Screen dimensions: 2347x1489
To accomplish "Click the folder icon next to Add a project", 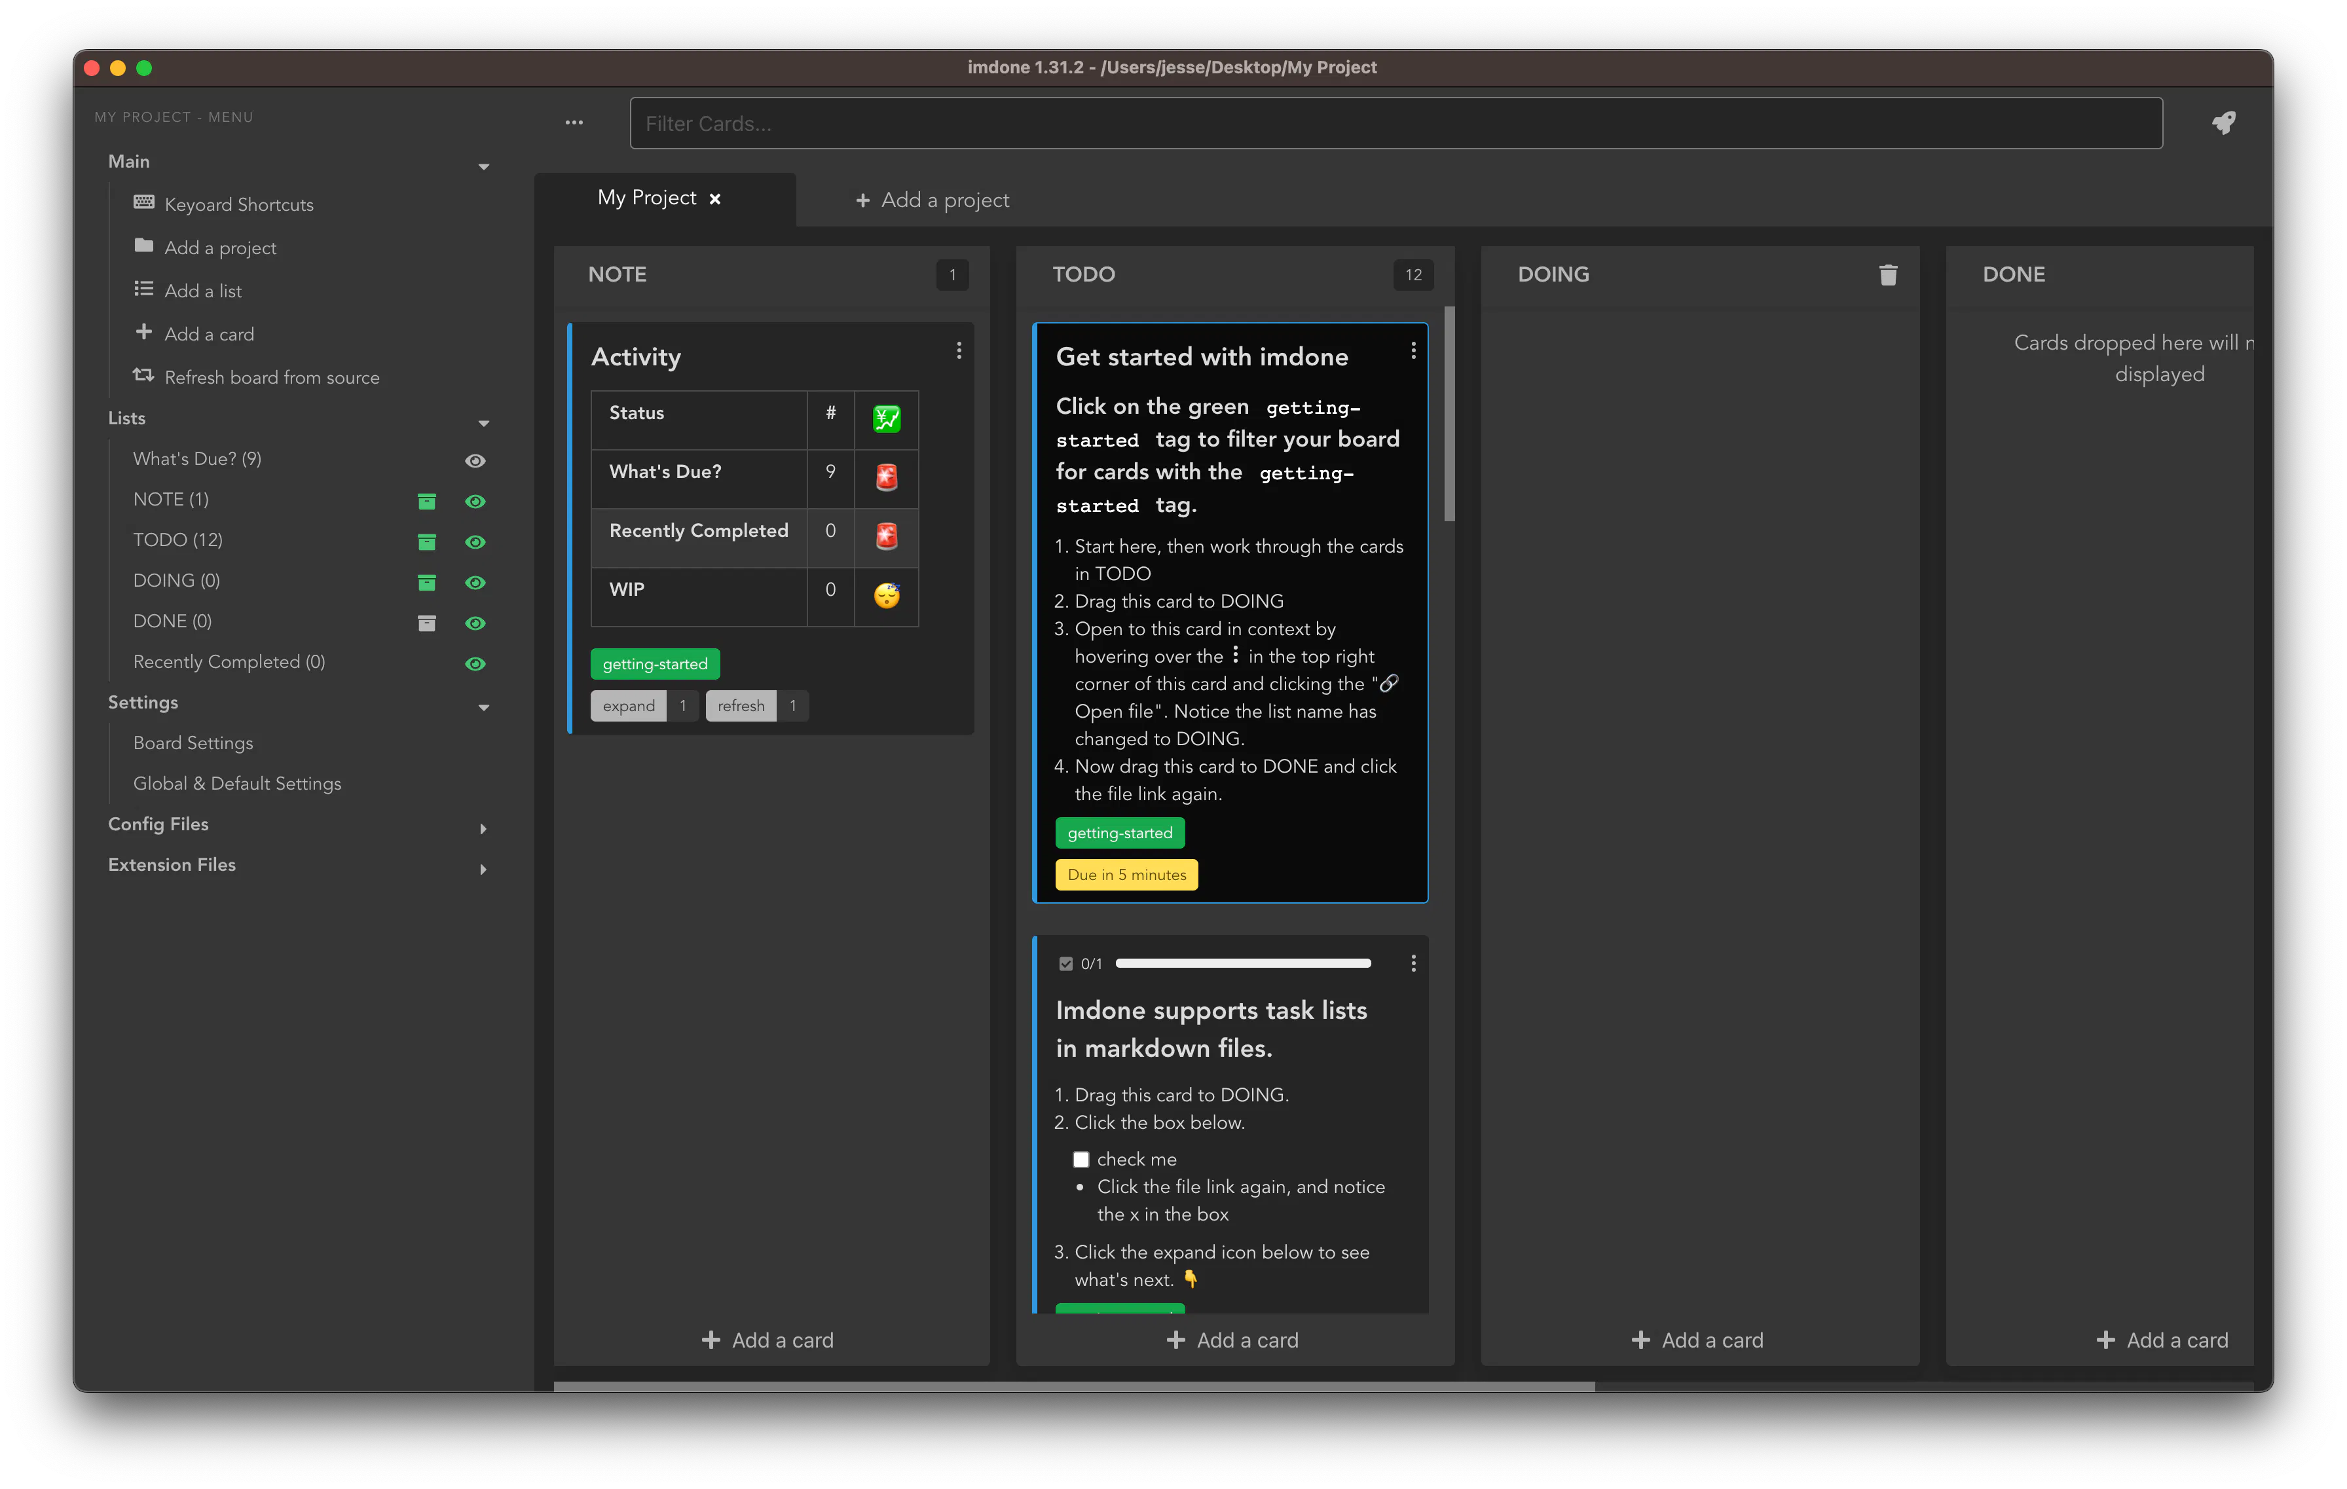I will pos(143,246).
